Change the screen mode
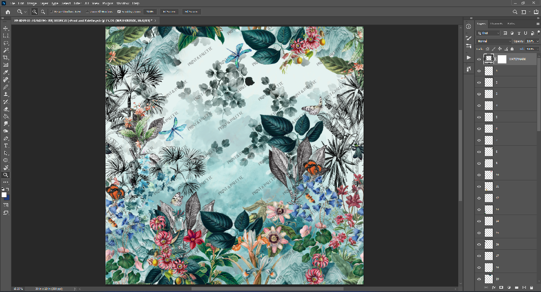541x292 pixels. point(5,213)
